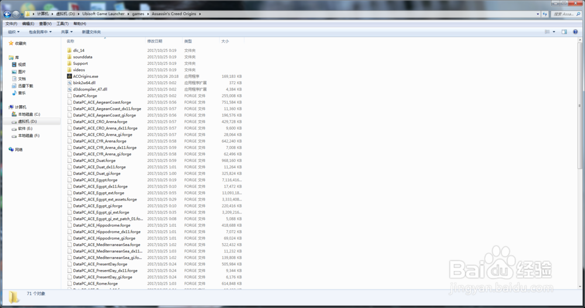Open view options dropdown arrow
Image resolution: width=585 pixels, height=308 pixels.
coord(553,32)
